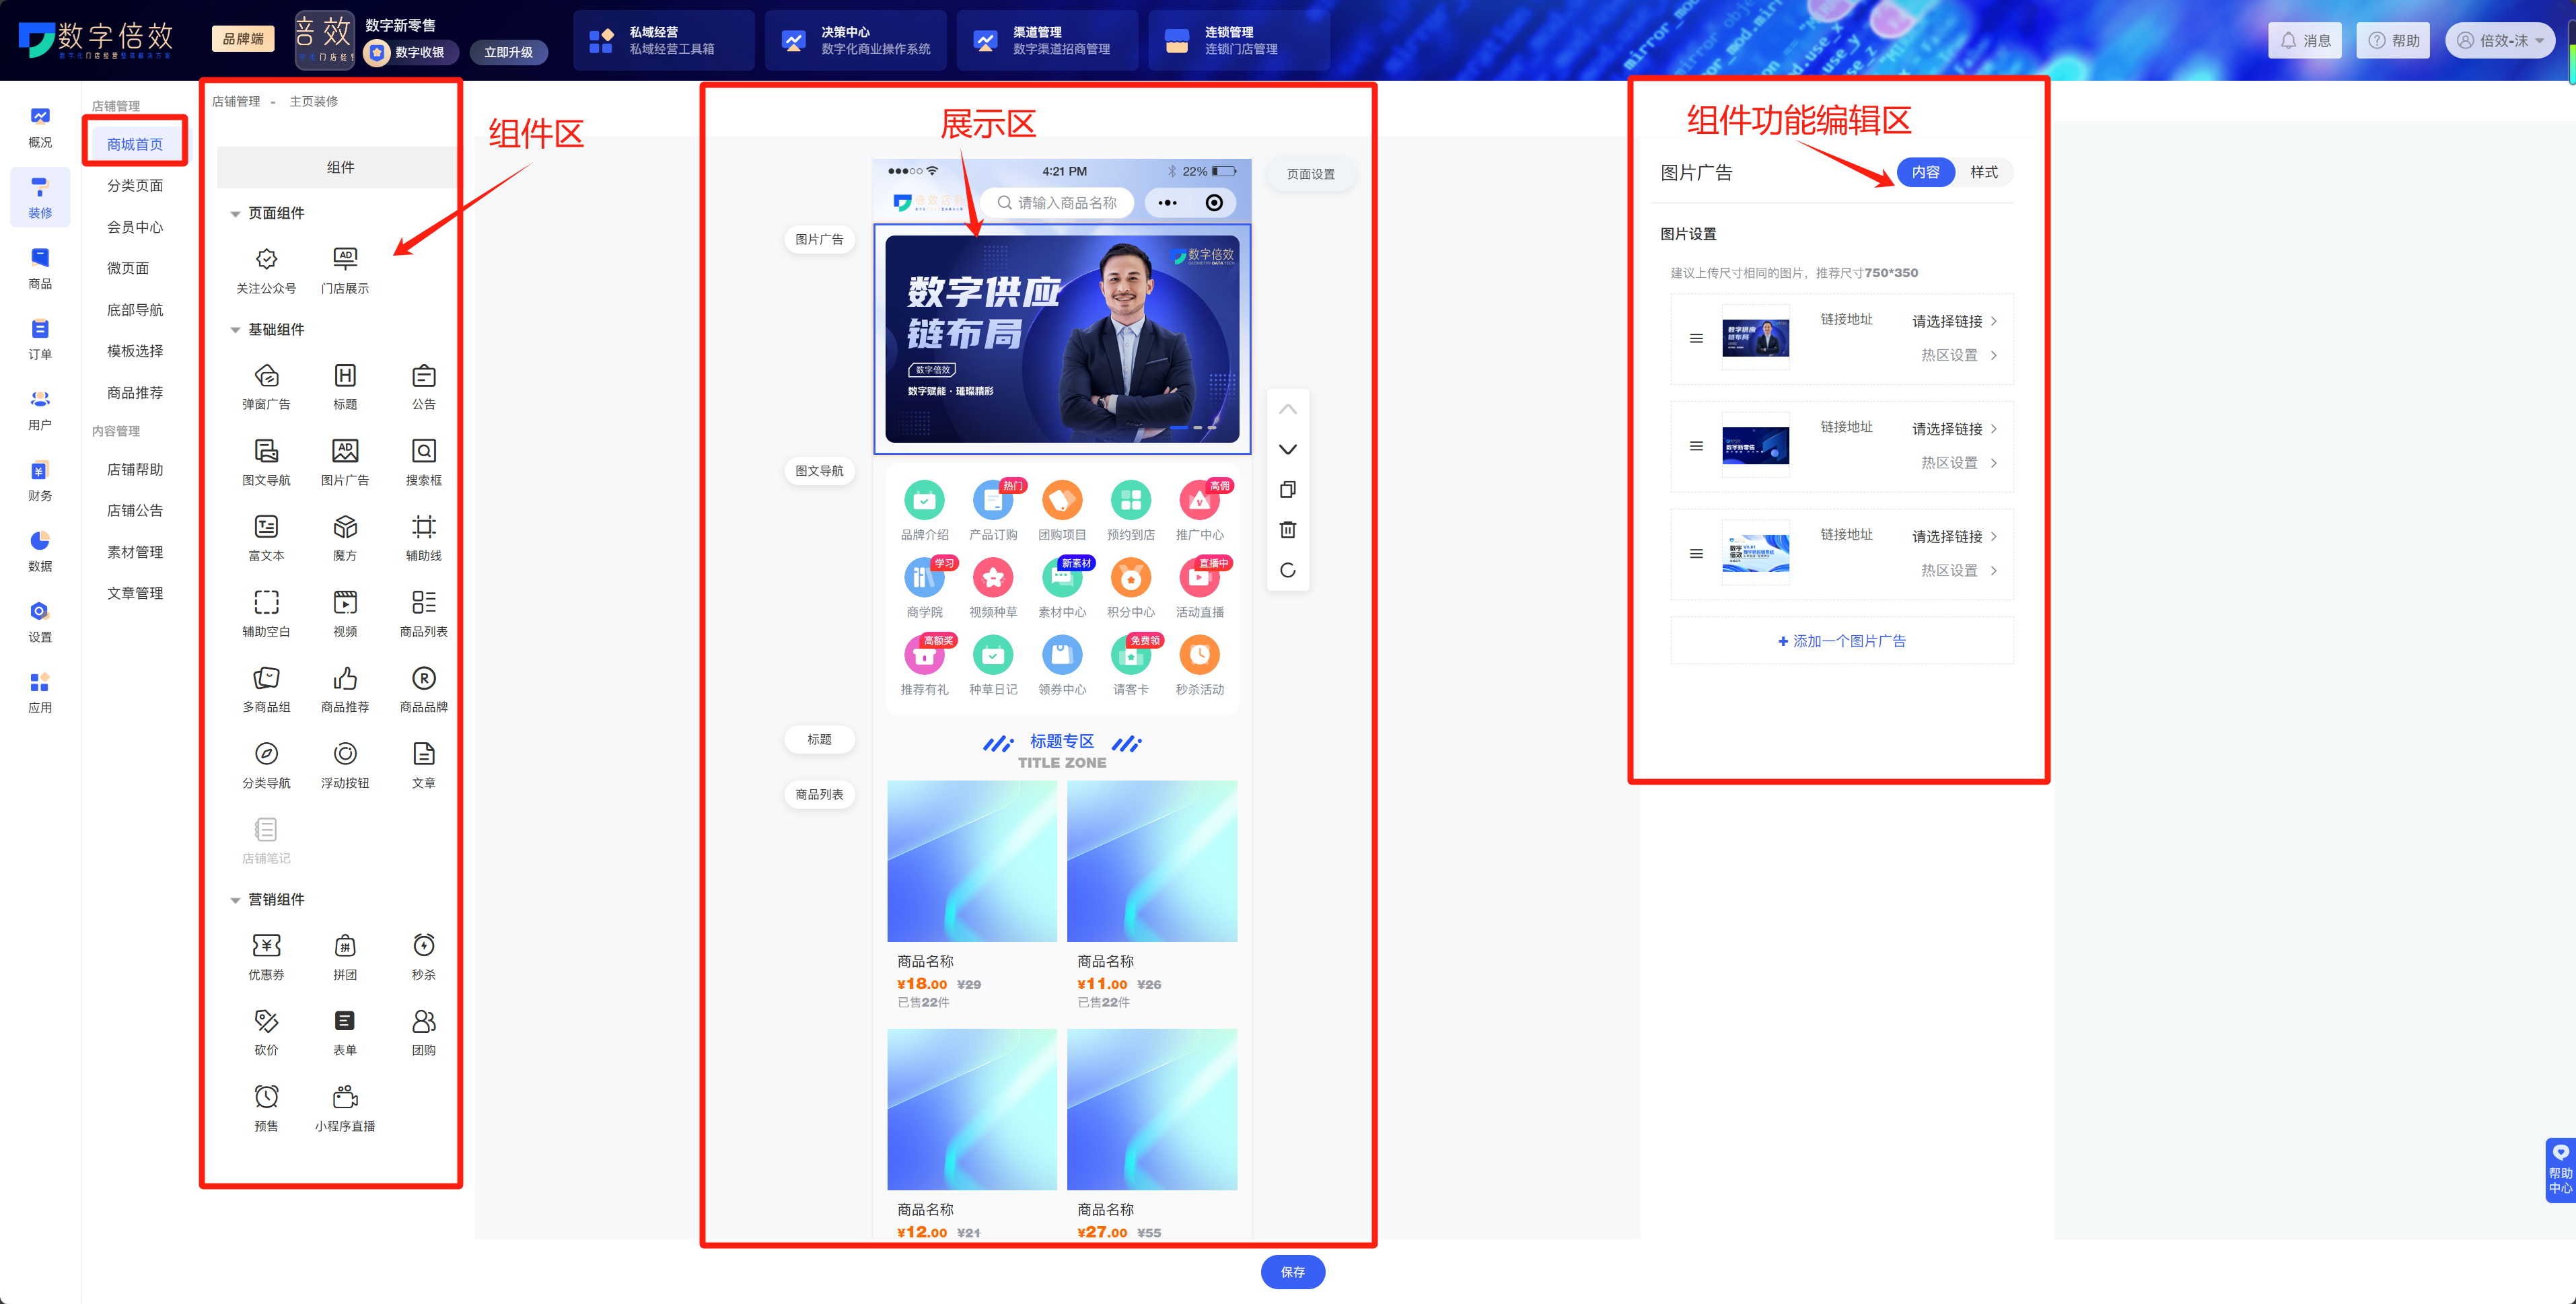
Task: Open the 装修 sidebar section
Action: [40, 198]
